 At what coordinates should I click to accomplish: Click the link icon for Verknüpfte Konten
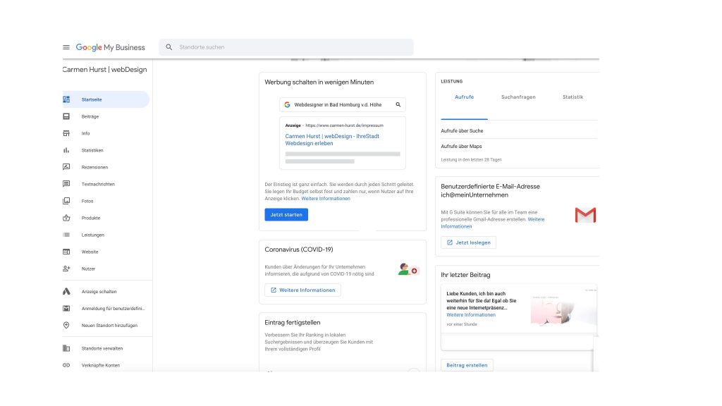66,366
